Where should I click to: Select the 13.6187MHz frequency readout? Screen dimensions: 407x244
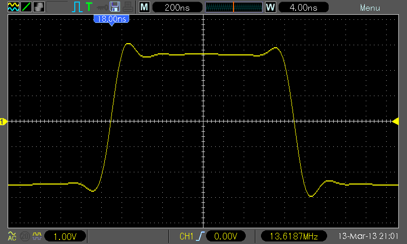294,236
